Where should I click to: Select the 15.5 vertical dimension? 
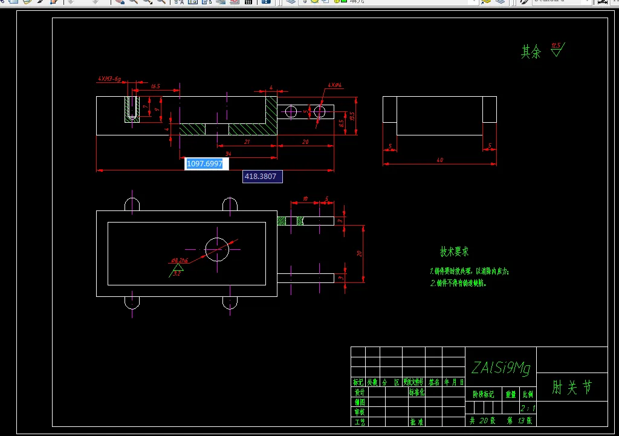(x=352, y=116)
